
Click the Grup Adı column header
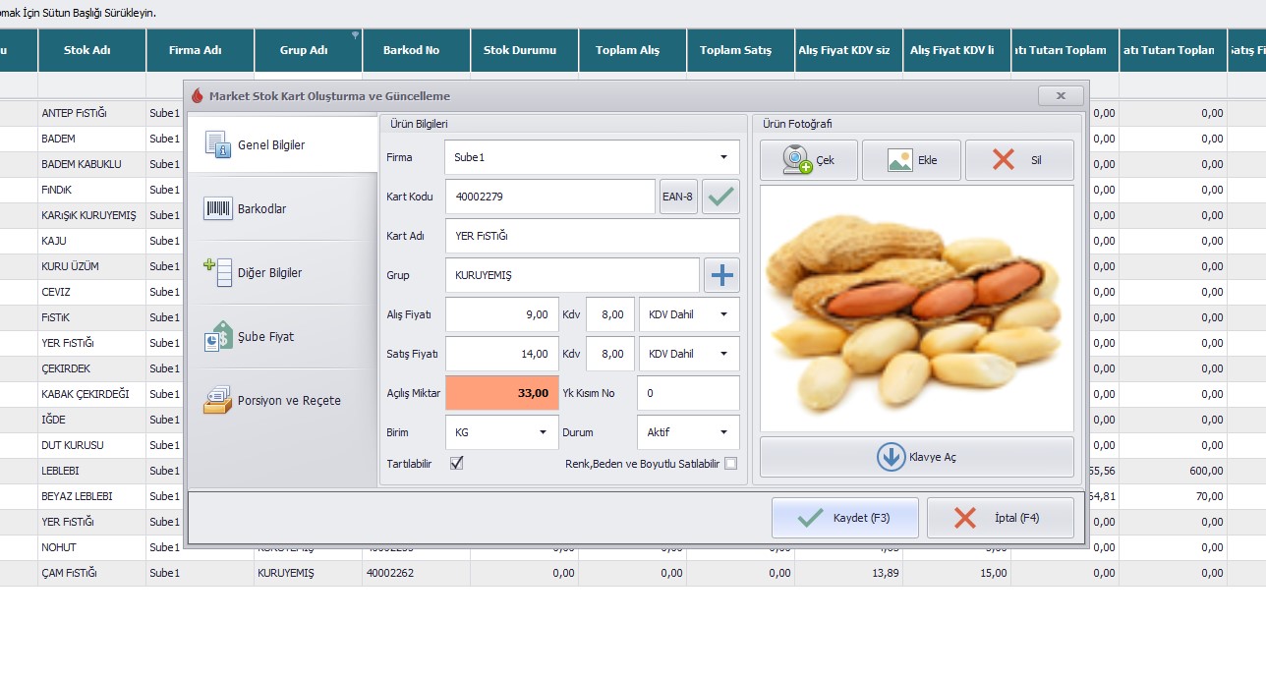[x=308, y=50]
